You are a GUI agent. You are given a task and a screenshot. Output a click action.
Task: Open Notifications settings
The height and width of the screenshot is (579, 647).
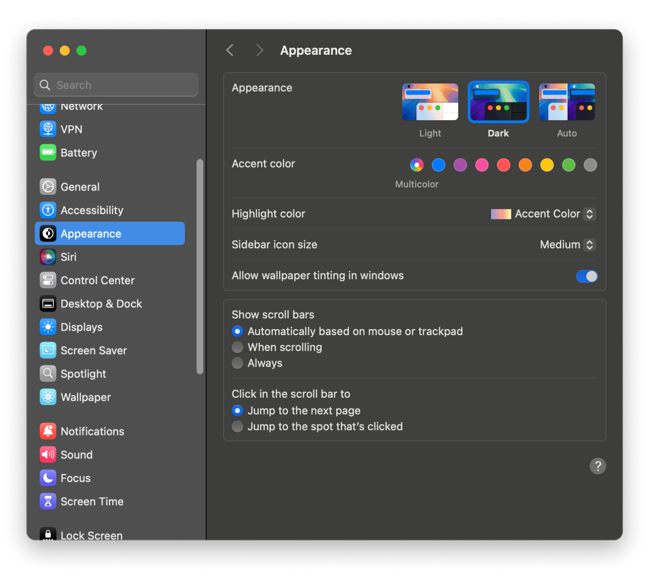(x=110, y=431)
